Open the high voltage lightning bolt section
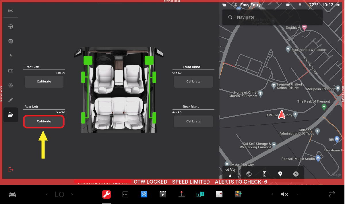This screenshot has width=345, height=204. [11, 56]
